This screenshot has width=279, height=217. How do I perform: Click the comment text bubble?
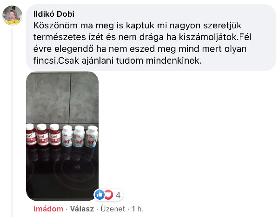(x=151, y=38)
